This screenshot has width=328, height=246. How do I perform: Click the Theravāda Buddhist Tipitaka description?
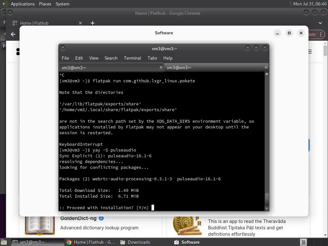tap(247, 228)
